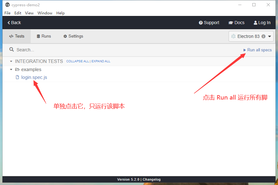Maximize the Cypress window

click(x=254, y=5)
